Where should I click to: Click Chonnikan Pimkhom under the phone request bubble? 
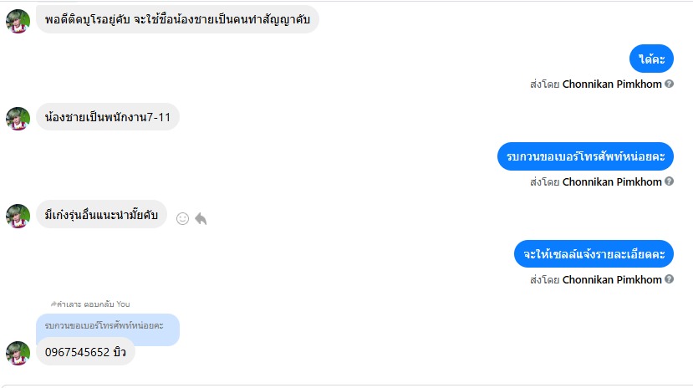pos(612,181)
